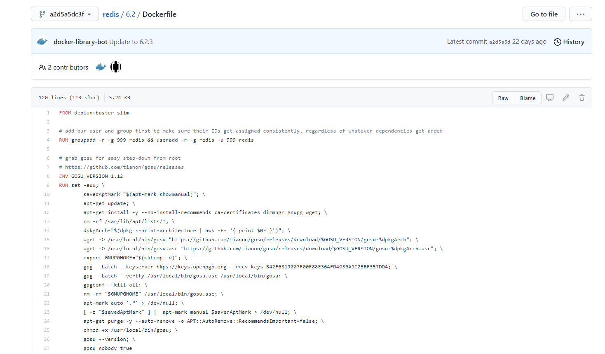Image resolution: width=605 pixels, height=354 pixels.
Task: Click 'chmod +x /usr/local/bin/gosu;' line
Action: pyautogui.click(x=131, y=330)
